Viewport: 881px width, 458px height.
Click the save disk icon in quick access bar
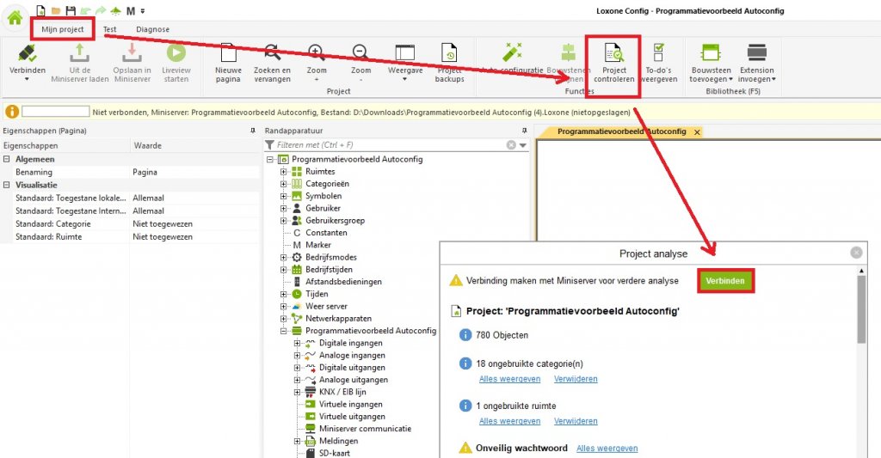pyautogui.click(x=71, y=10)
